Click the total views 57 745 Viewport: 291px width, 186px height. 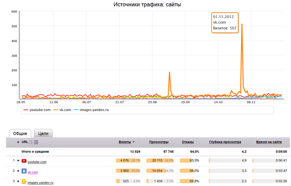click(x=168, y=152)
